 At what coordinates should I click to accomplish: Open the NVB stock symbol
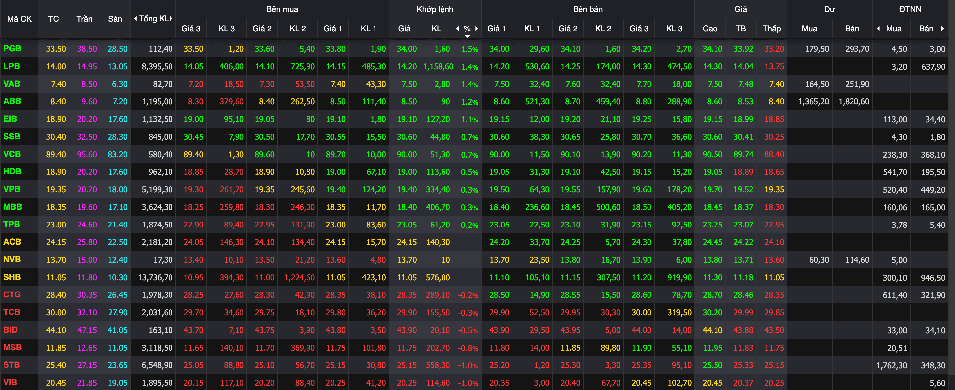(x=12, y=260)
